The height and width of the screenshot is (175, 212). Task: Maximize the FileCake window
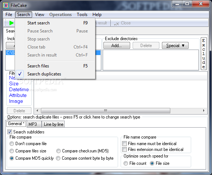pyautogui.click(x=187, y=4)
